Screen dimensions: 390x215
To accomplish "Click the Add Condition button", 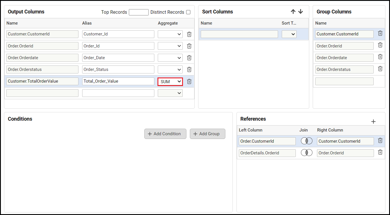I will click(165, 134).
